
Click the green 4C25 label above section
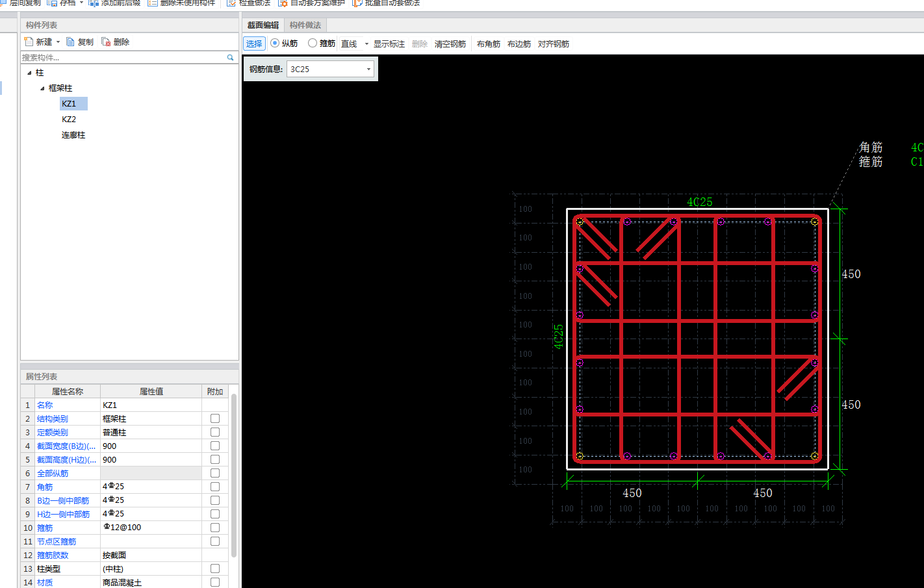(x=700, y=202)
